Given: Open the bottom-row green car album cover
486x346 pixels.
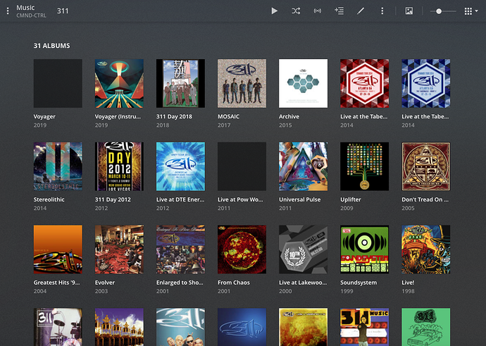Looking at the screenshot, I should [426, 327].
